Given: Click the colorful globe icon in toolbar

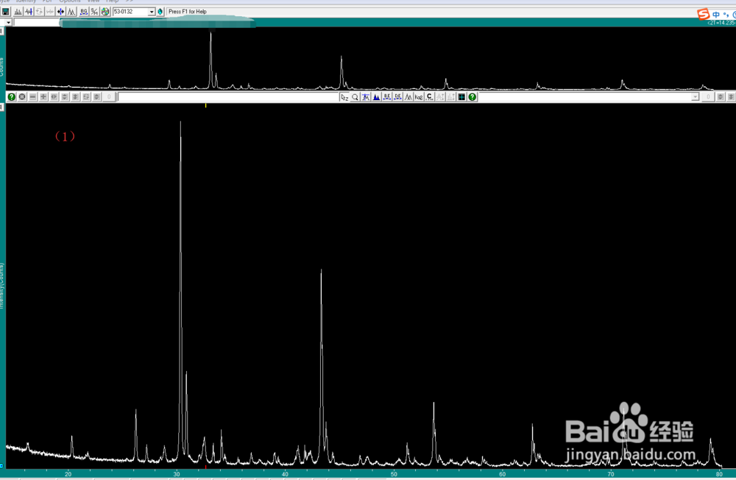Looking at the screenshot, I should pyautogui.click(x=105, y=12).
